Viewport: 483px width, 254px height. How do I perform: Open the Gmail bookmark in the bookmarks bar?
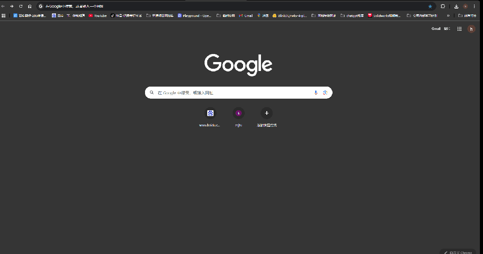tap(245, 15)
